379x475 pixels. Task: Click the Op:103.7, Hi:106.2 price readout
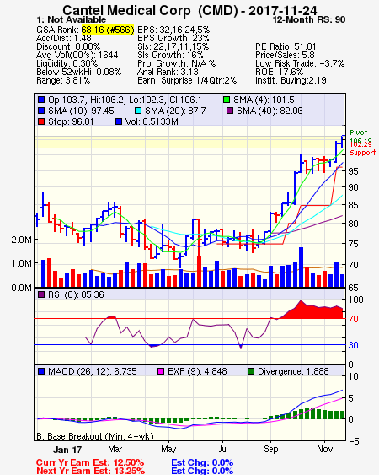[x=125, y=100]
